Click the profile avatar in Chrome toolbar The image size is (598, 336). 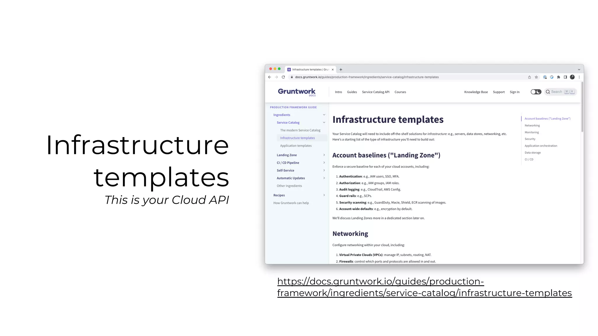pyautogui.click(x=572, y=77)
